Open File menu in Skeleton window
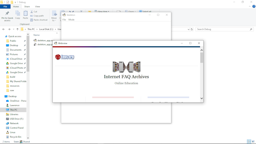The height and width of the screenshot is (144, 256). point(64,19)
